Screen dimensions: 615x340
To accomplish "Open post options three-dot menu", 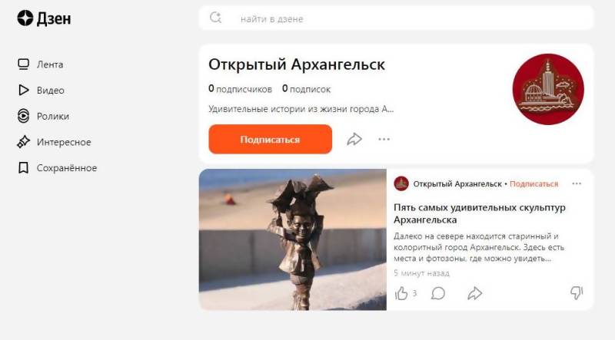I will pos(577,183).
